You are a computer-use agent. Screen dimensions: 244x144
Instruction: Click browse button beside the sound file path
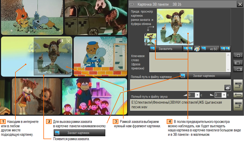(238, 105)
